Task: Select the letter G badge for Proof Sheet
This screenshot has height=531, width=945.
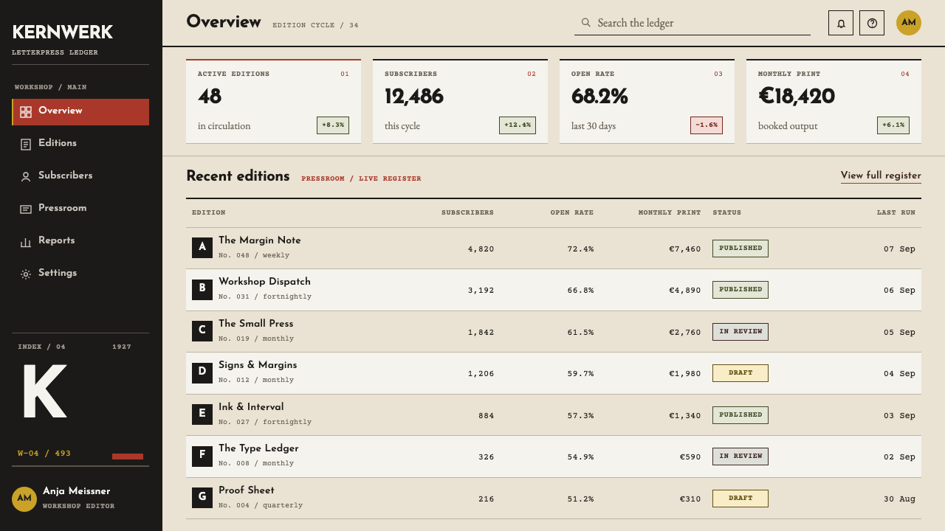Action: [x=202, y=498]
